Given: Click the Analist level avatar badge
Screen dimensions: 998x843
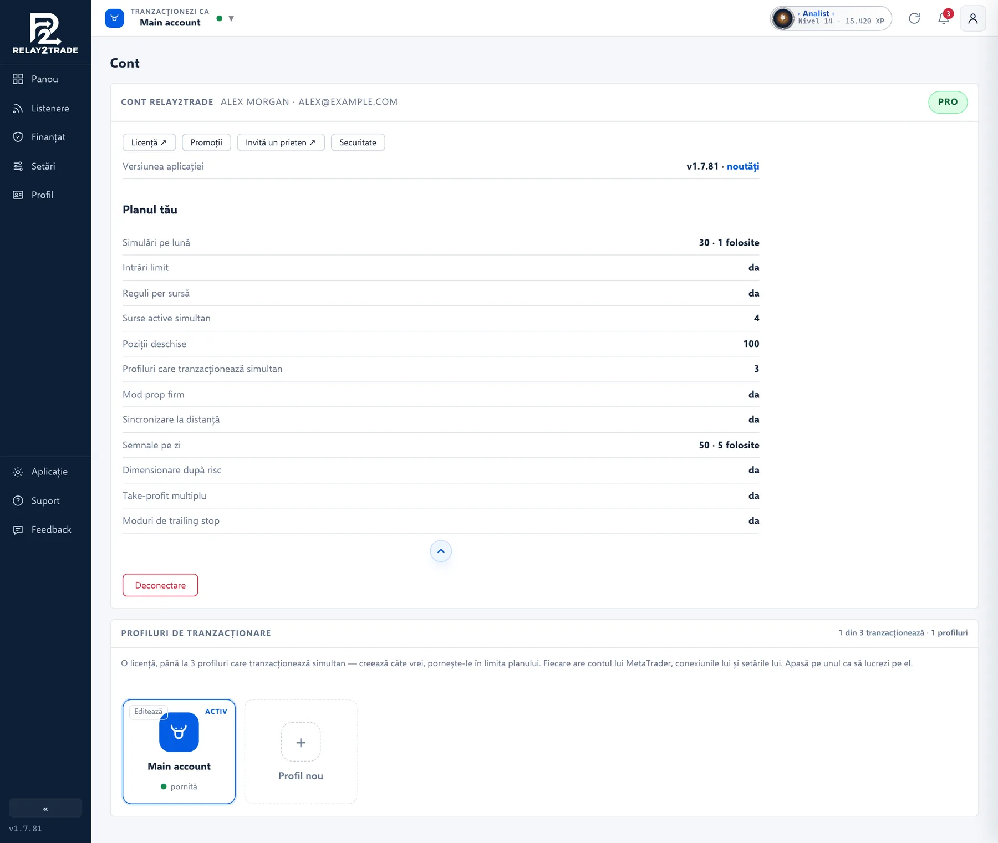Looking at the screenshot, I should tap(783, 18).
